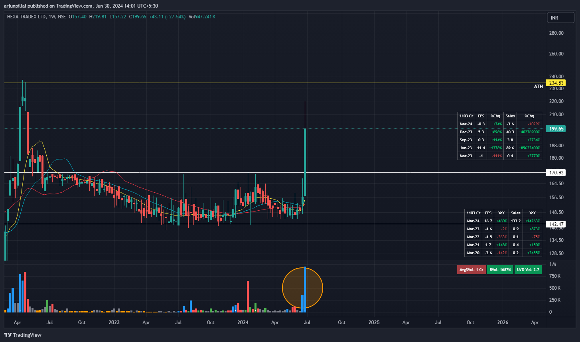Click the 188.00 price axis label
Image resolution: width=580 pixels, height=342 pixels.
[556, 146]
